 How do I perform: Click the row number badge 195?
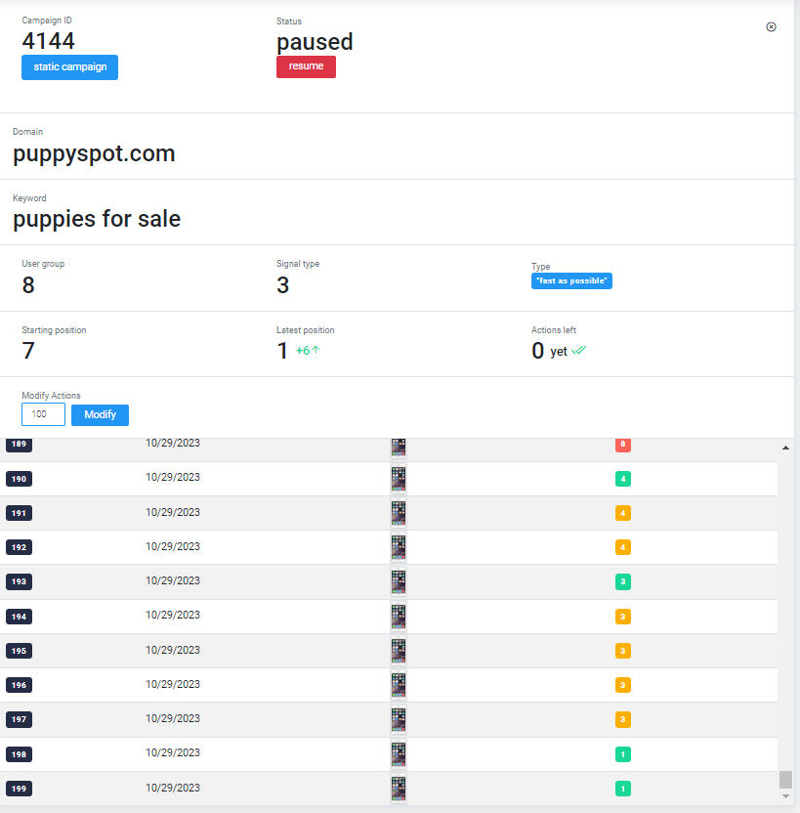click(x=20, y=651)
